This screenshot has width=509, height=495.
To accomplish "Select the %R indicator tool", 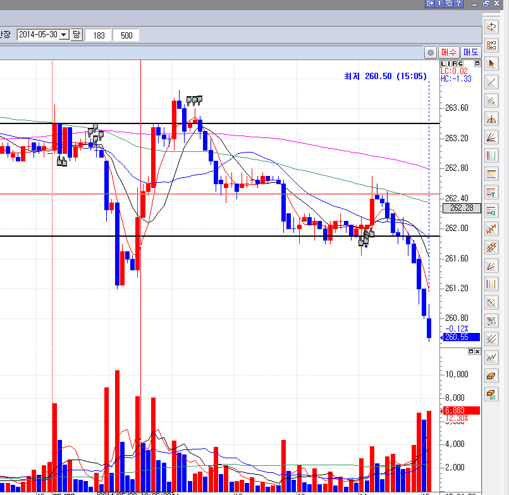I will tap(491, 321).
